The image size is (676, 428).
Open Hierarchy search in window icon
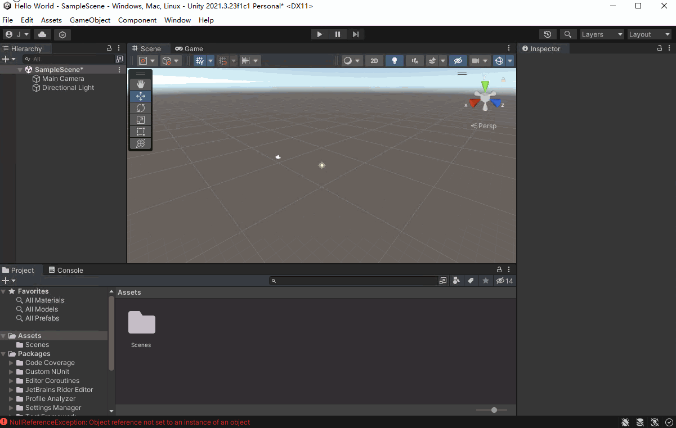tap(119, 59)
